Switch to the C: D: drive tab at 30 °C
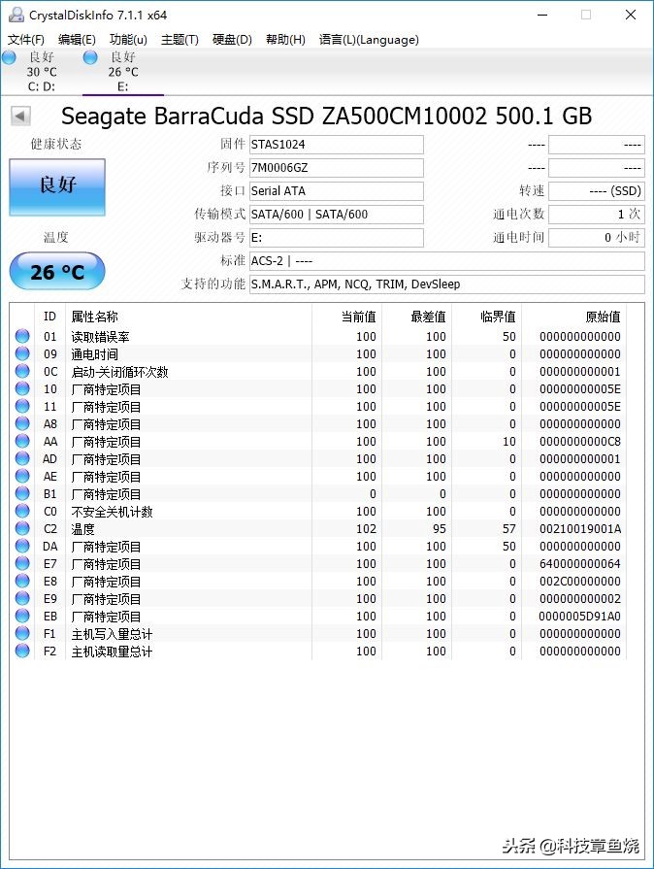The width and height of the screenshot is (654, 869). point(42,72)
